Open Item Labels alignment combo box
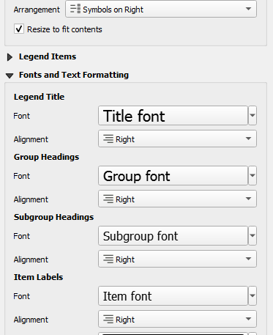273x335 pixels. tap(177, 319)
